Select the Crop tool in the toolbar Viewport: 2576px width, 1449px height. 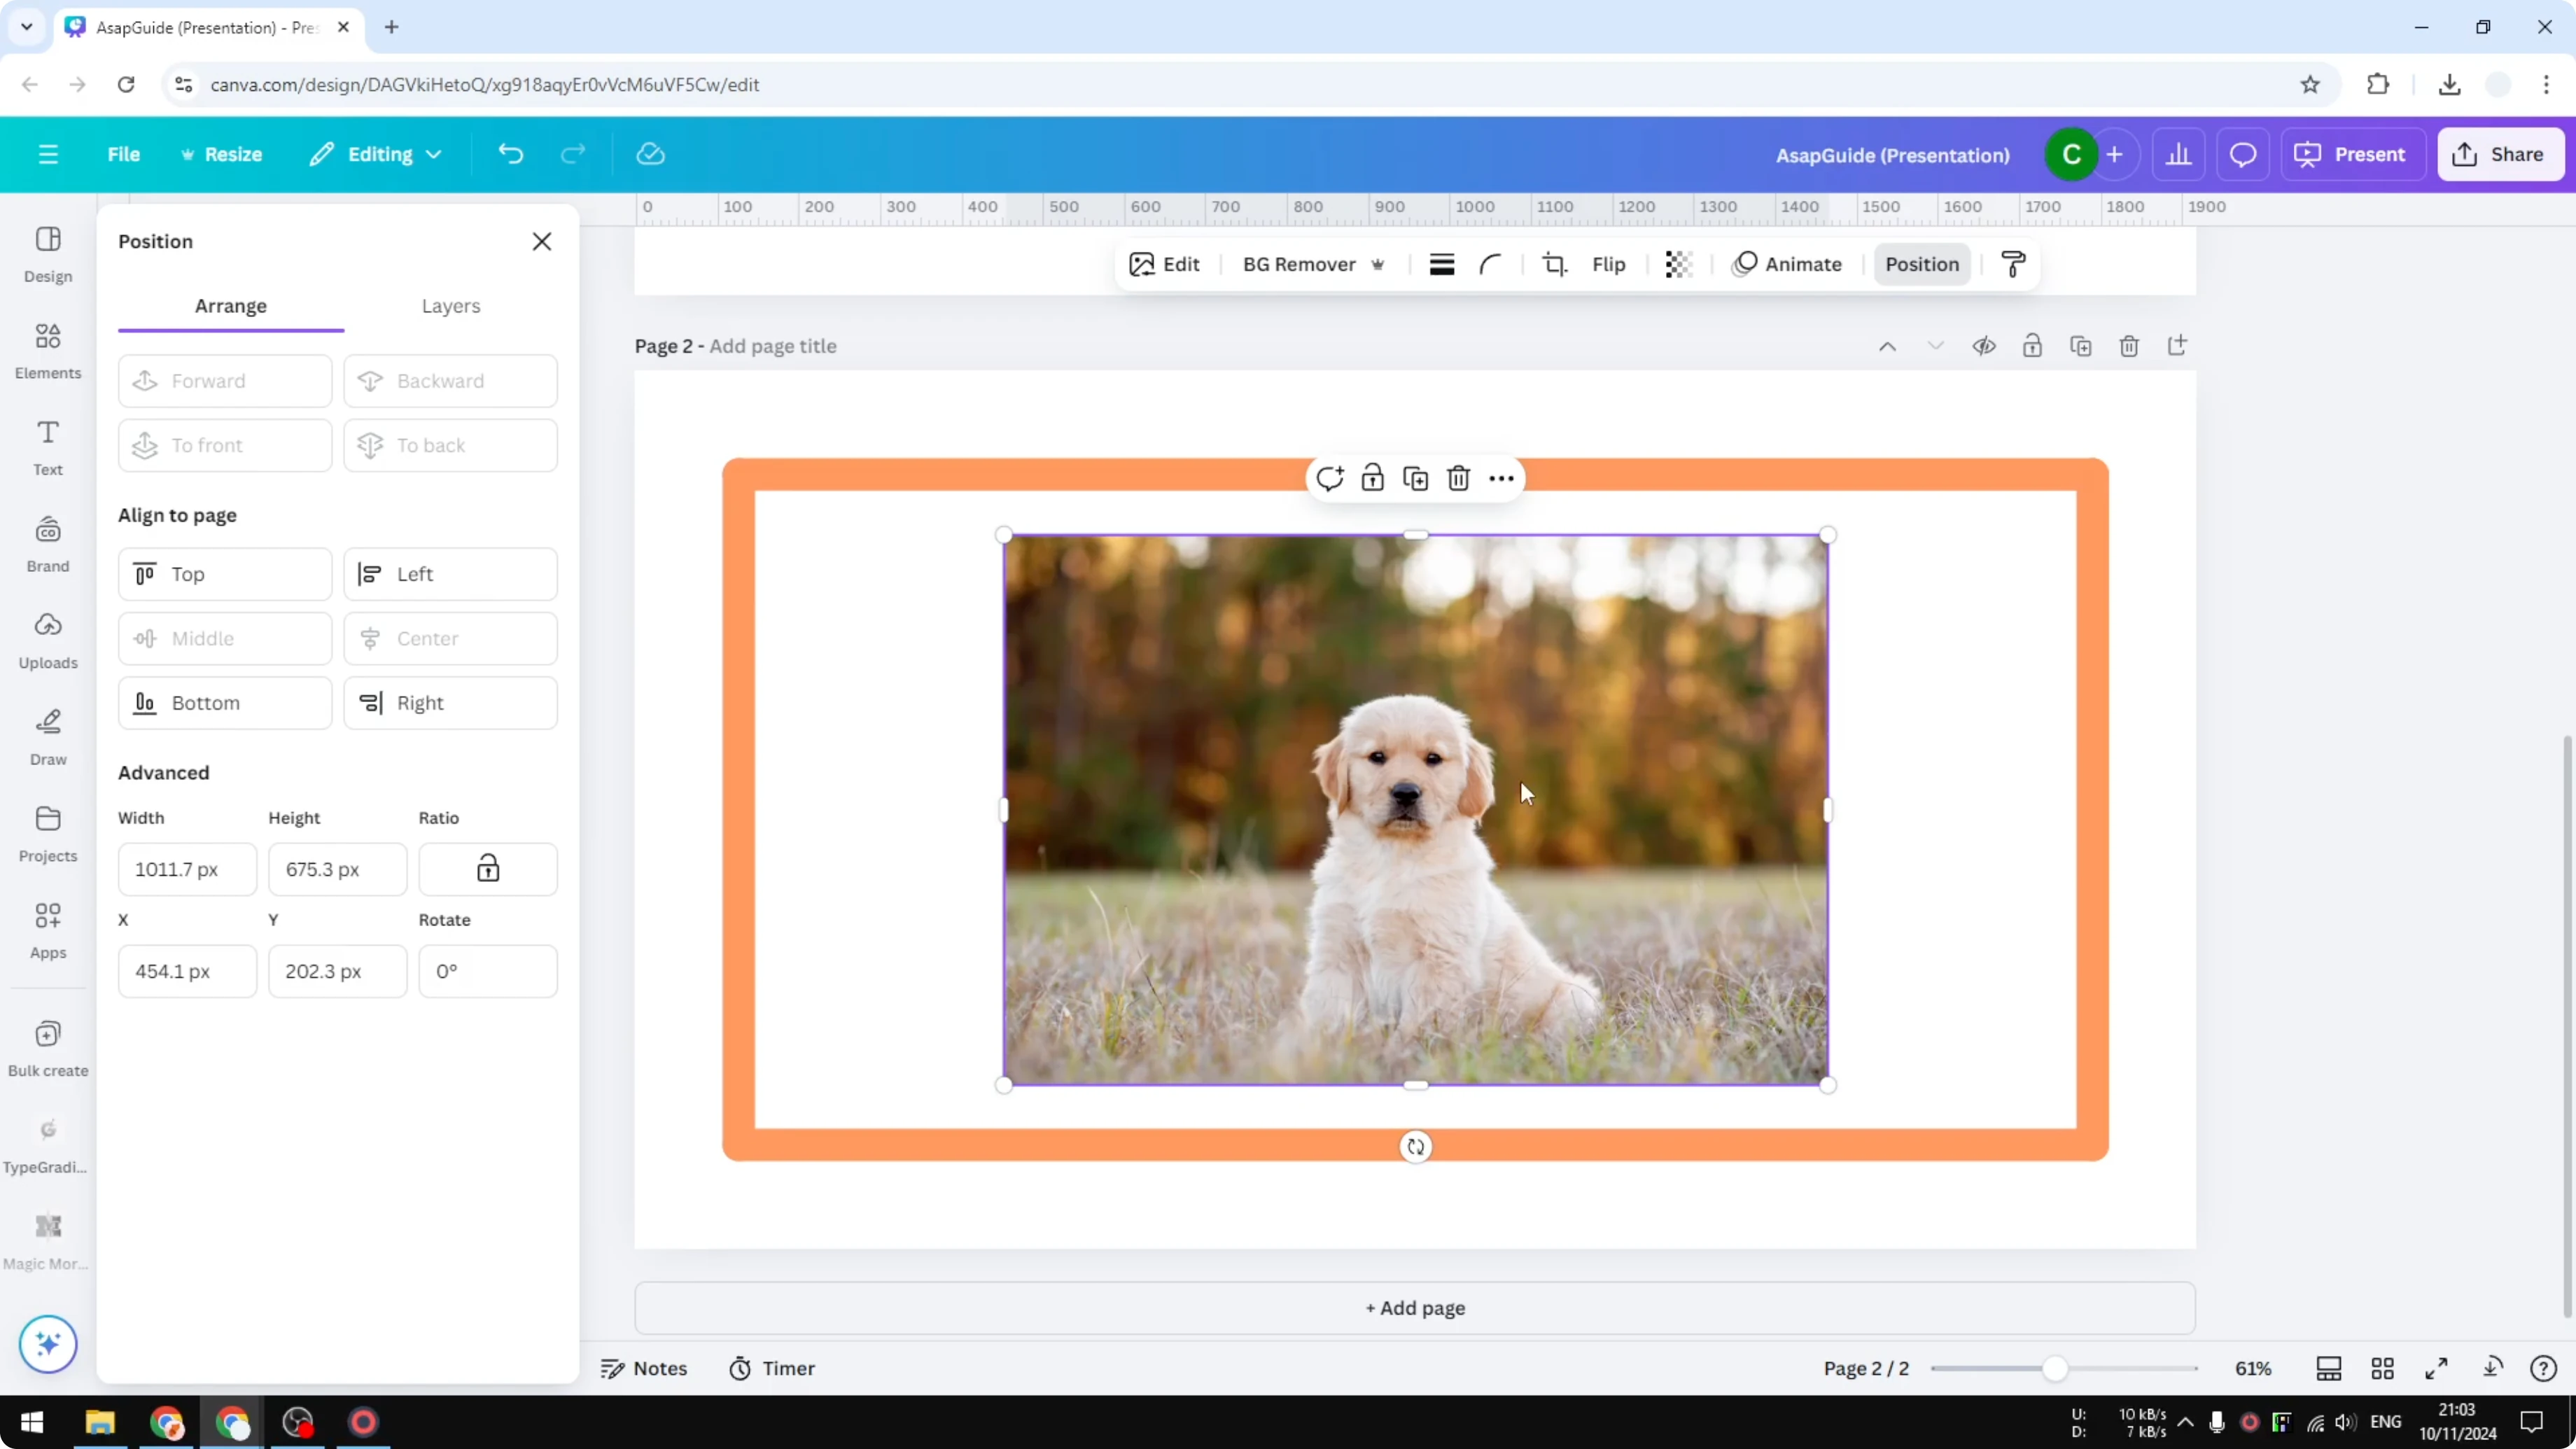tap(1555, 264)
